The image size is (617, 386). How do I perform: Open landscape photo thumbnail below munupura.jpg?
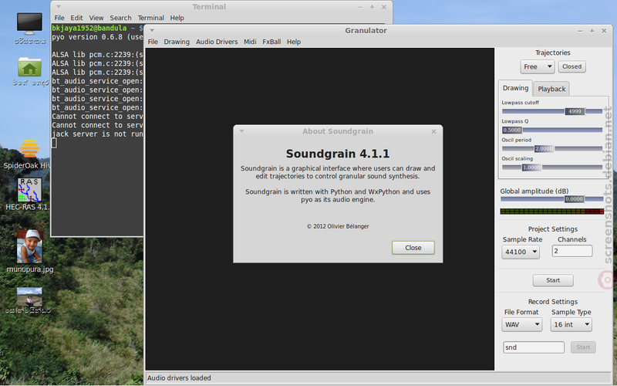tap(29, 296)
